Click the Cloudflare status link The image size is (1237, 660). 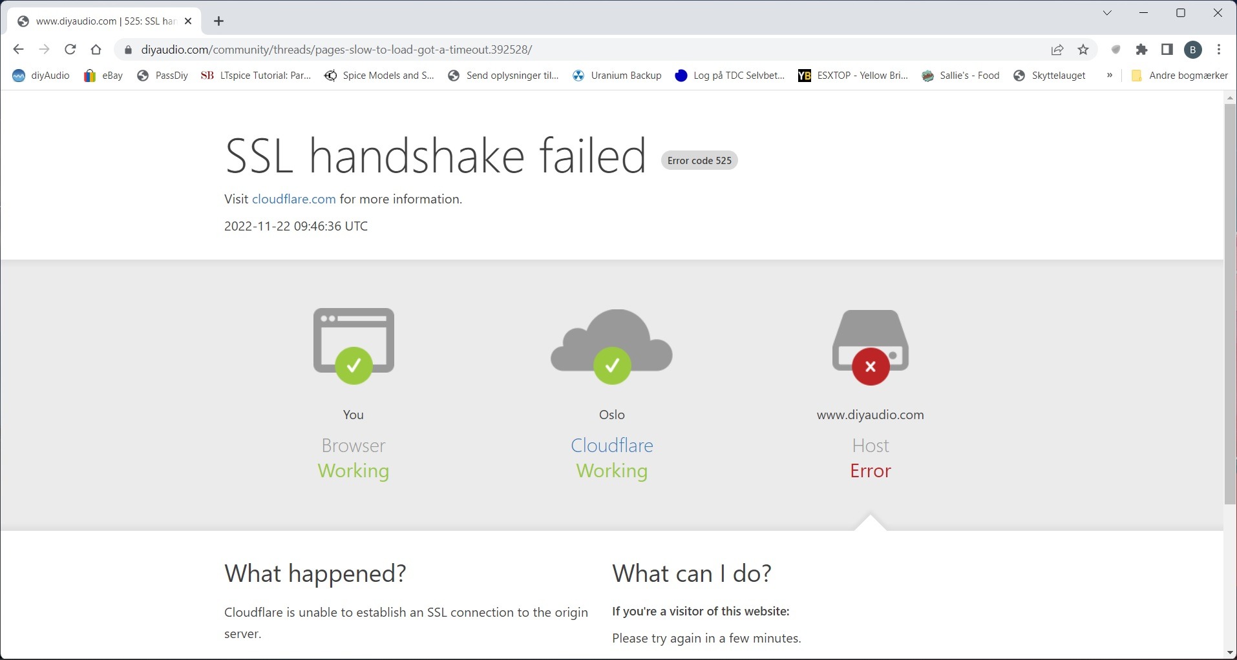tap(612, 446)
